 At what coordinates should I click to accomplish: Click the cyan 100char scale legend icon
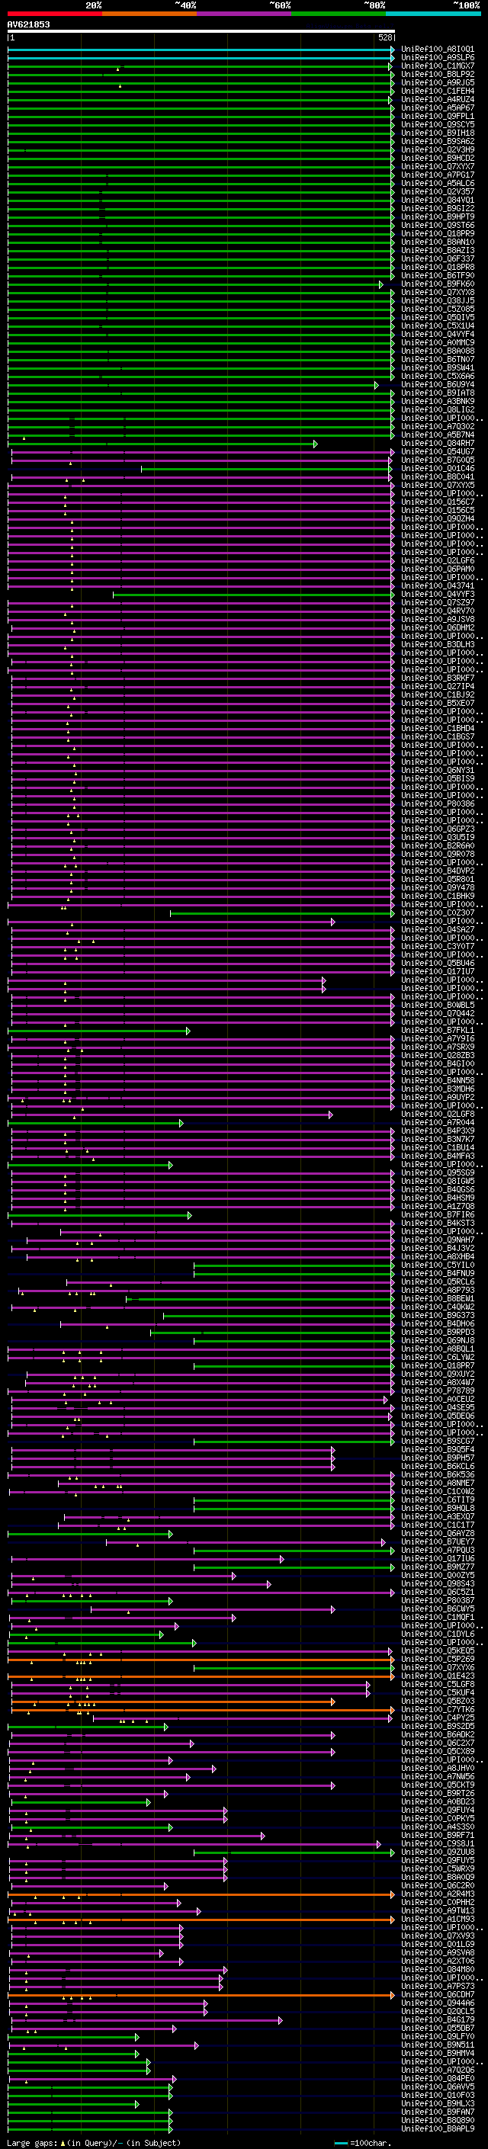(341, 2143)
